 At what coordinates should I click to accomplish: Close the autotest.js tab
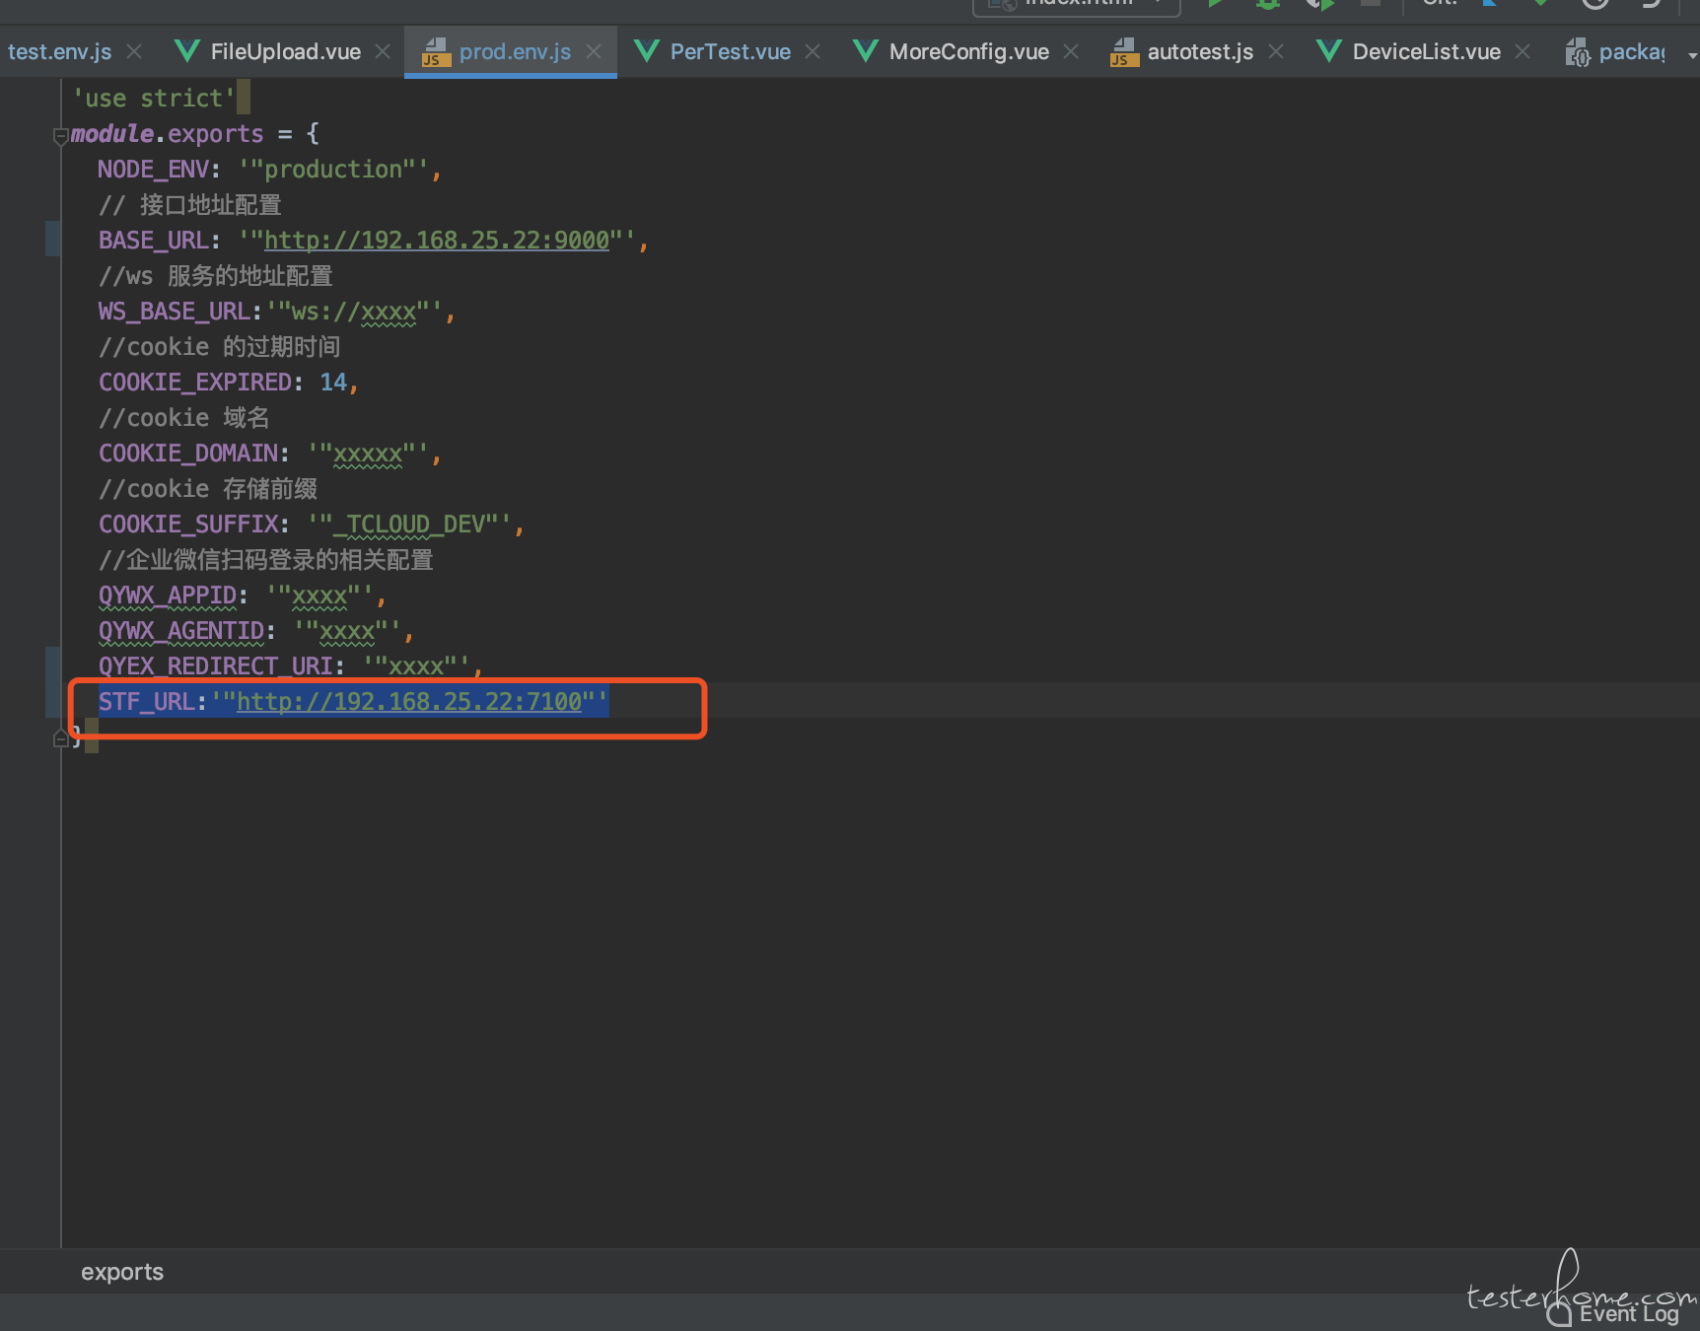tap(1276, 51)
